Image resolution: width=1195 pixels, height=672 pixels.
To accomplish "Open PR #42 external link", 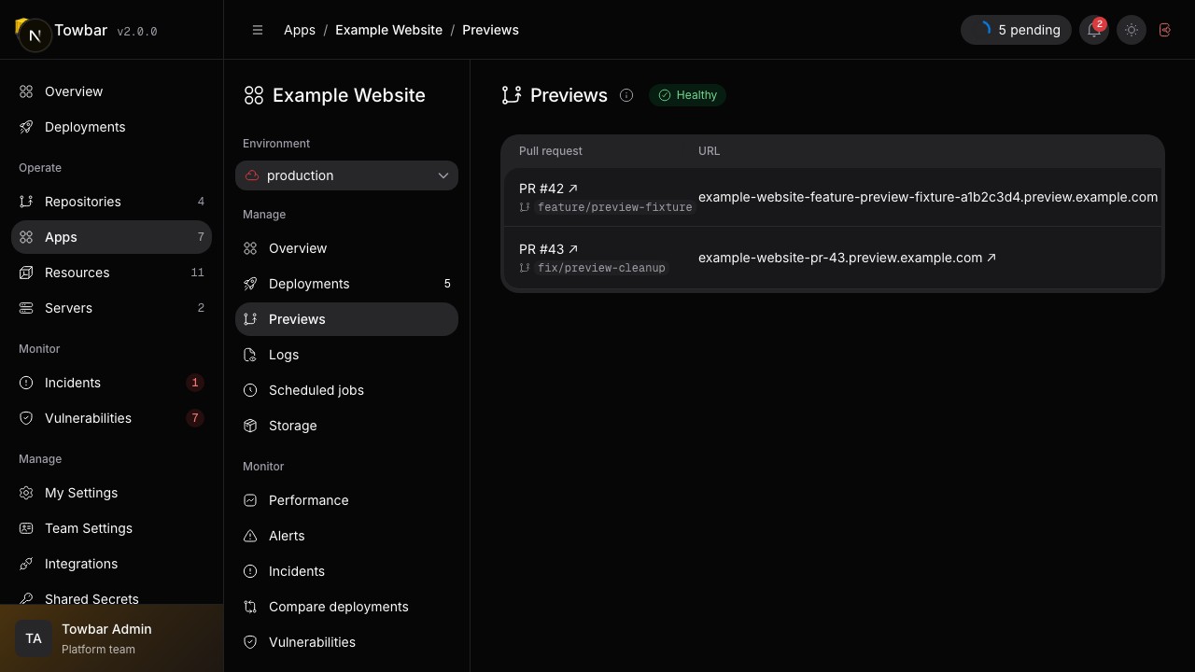I will pyautogui.click(x=548, y=189).
